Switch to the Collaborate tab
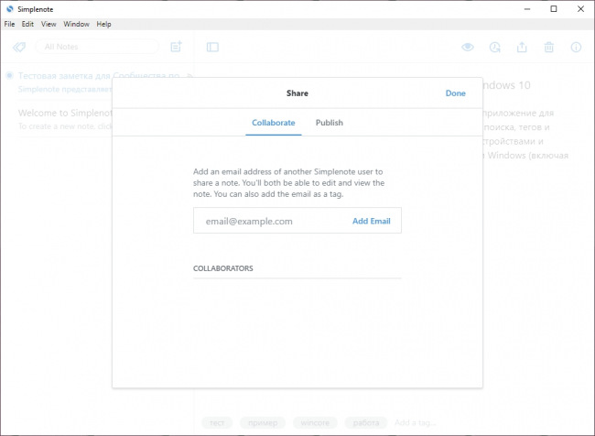 (x=274, y=123)
